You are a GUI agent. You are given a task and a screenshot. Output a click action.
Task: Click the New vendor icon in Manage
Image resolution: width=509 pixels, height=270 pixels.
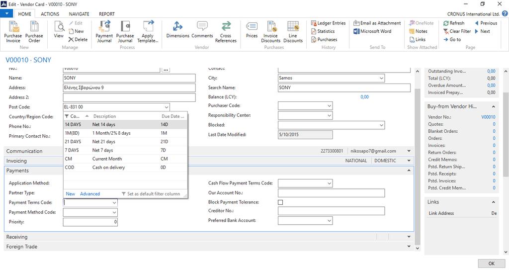click(76, 31)
